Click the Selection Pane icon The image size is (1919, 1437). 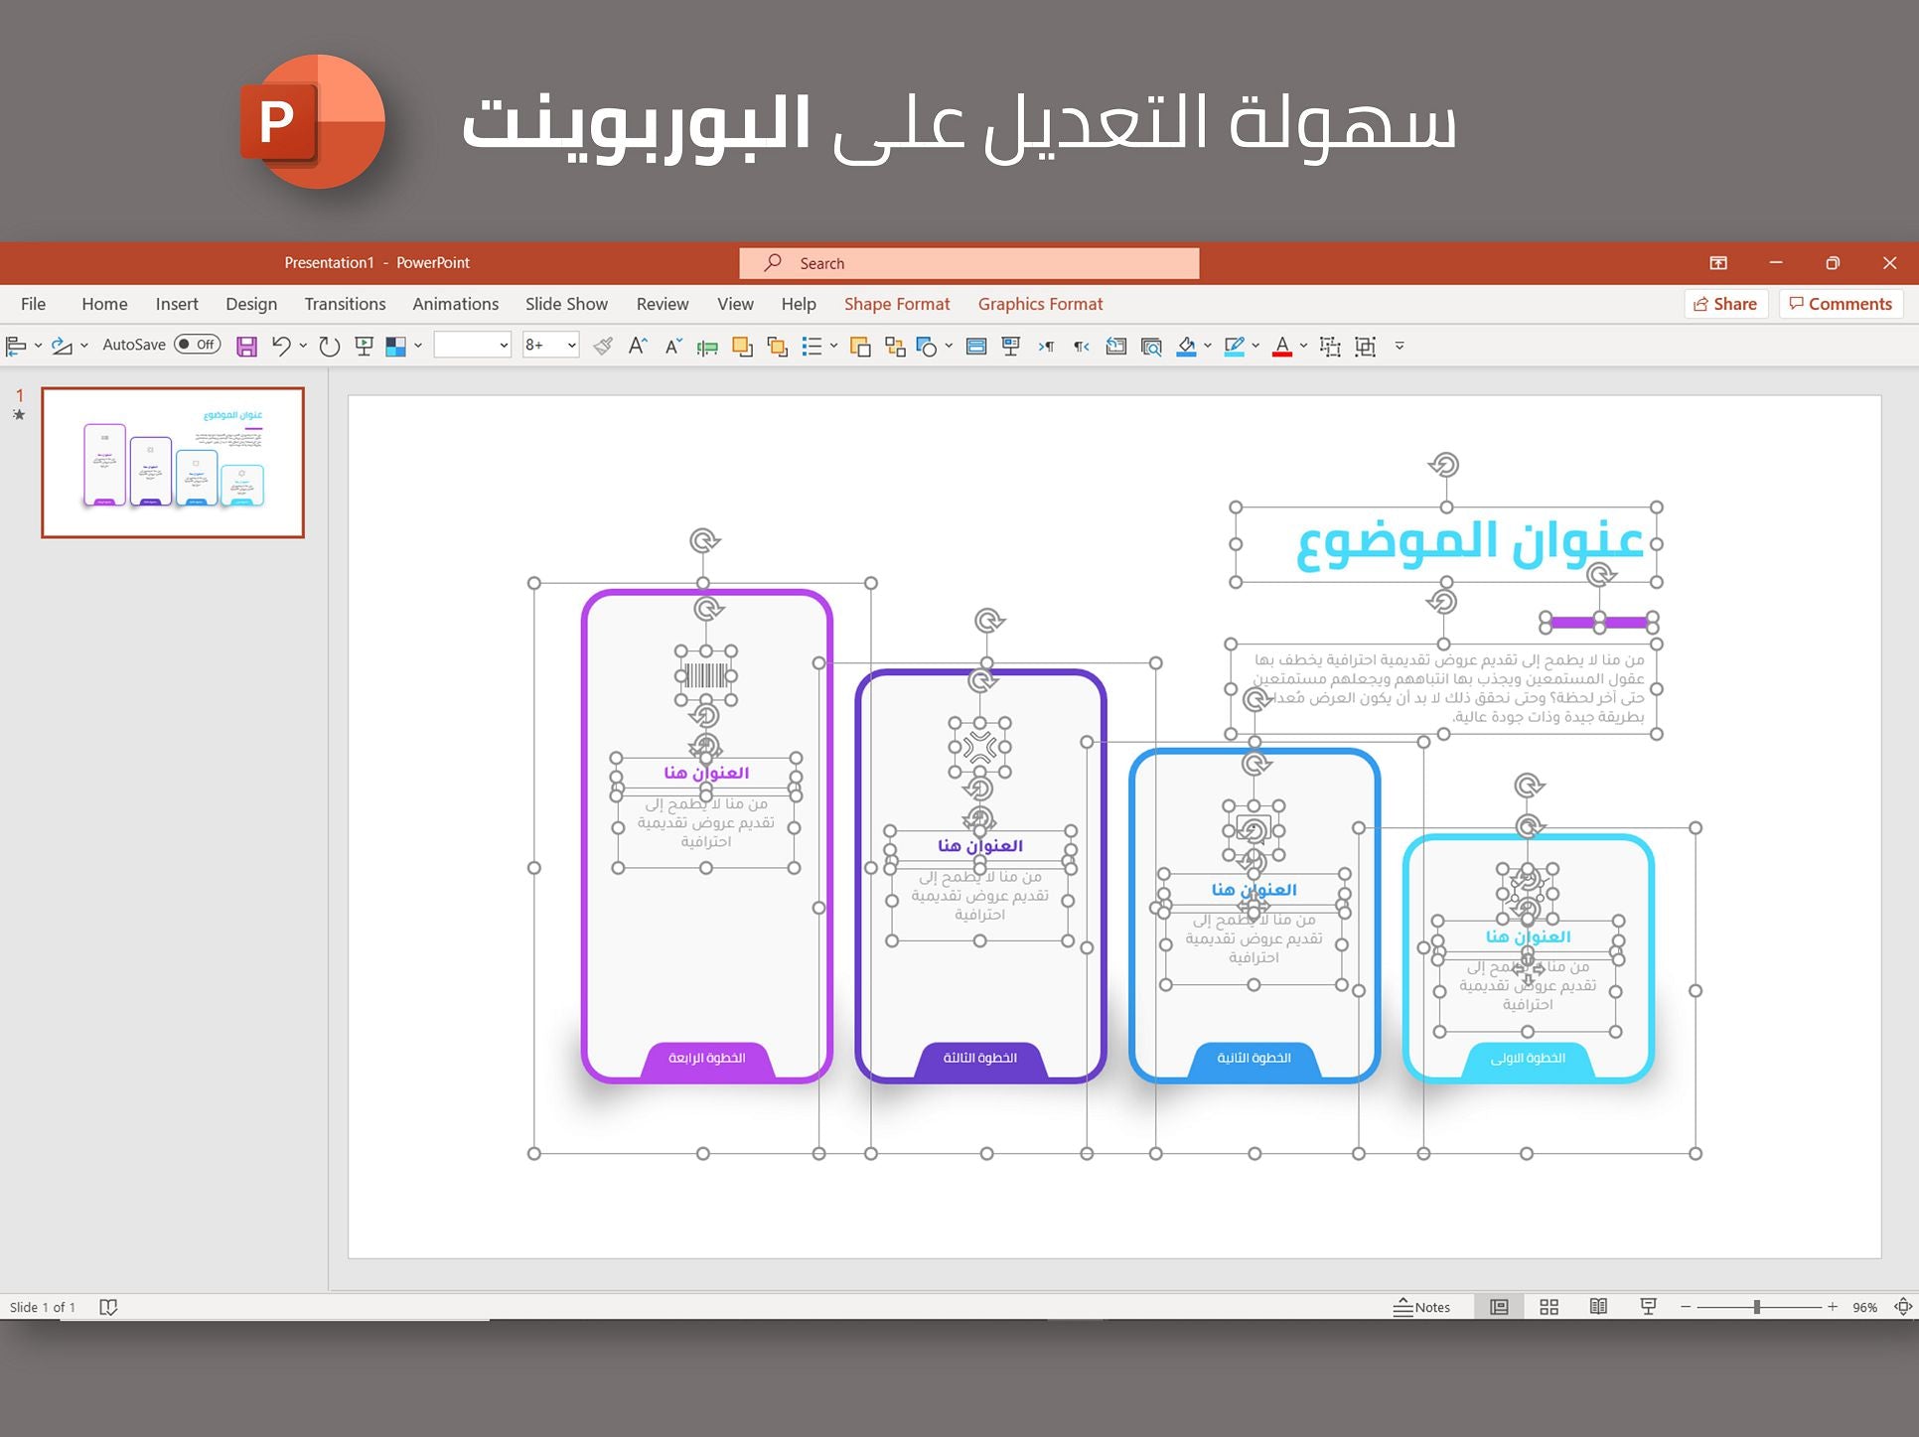coord(976,346)
